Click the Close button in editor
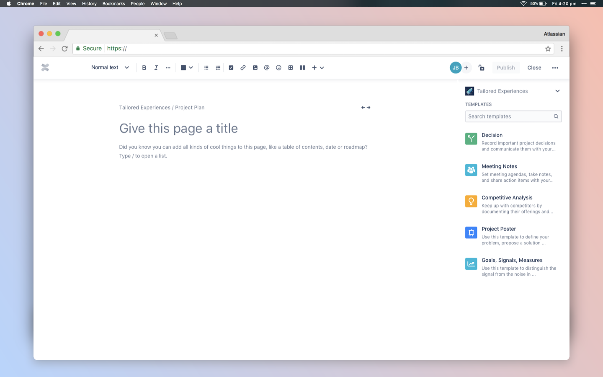 pyautogui.click(x=534, y=68)
